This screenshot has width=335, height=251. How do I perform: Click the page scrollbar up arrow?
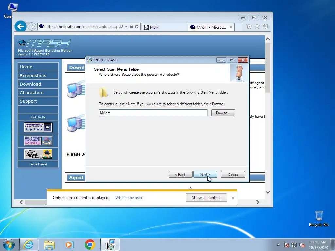click(x=268, y=39)
